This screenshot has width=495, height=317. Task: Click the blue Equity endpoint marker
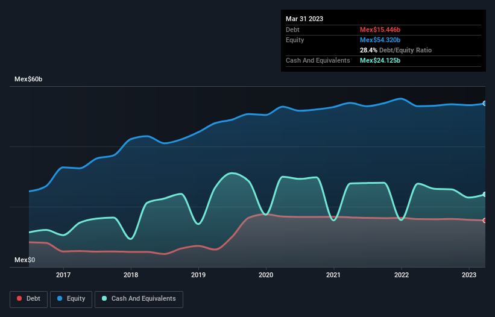coord(485,104)
